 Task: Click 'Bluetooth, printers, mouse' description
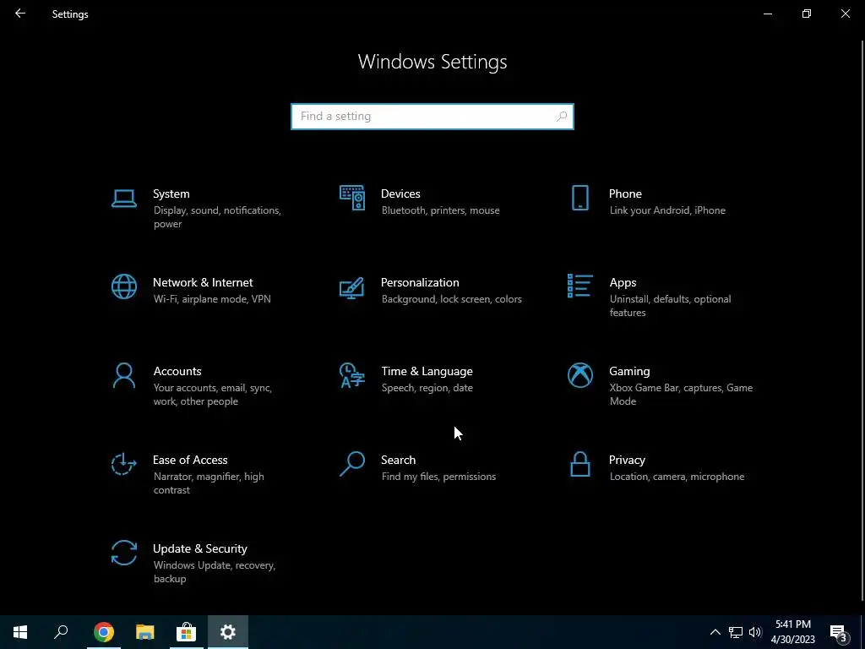click(440, 210)
